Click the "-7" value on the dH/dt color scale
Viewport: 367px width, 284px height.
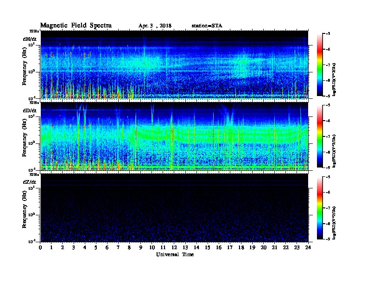pos(328,65)
